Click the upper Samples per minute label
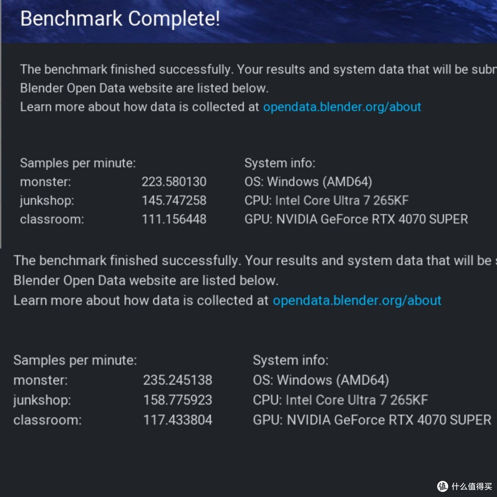Viewport: 497px width, 497px height. [x=78, y=163]
